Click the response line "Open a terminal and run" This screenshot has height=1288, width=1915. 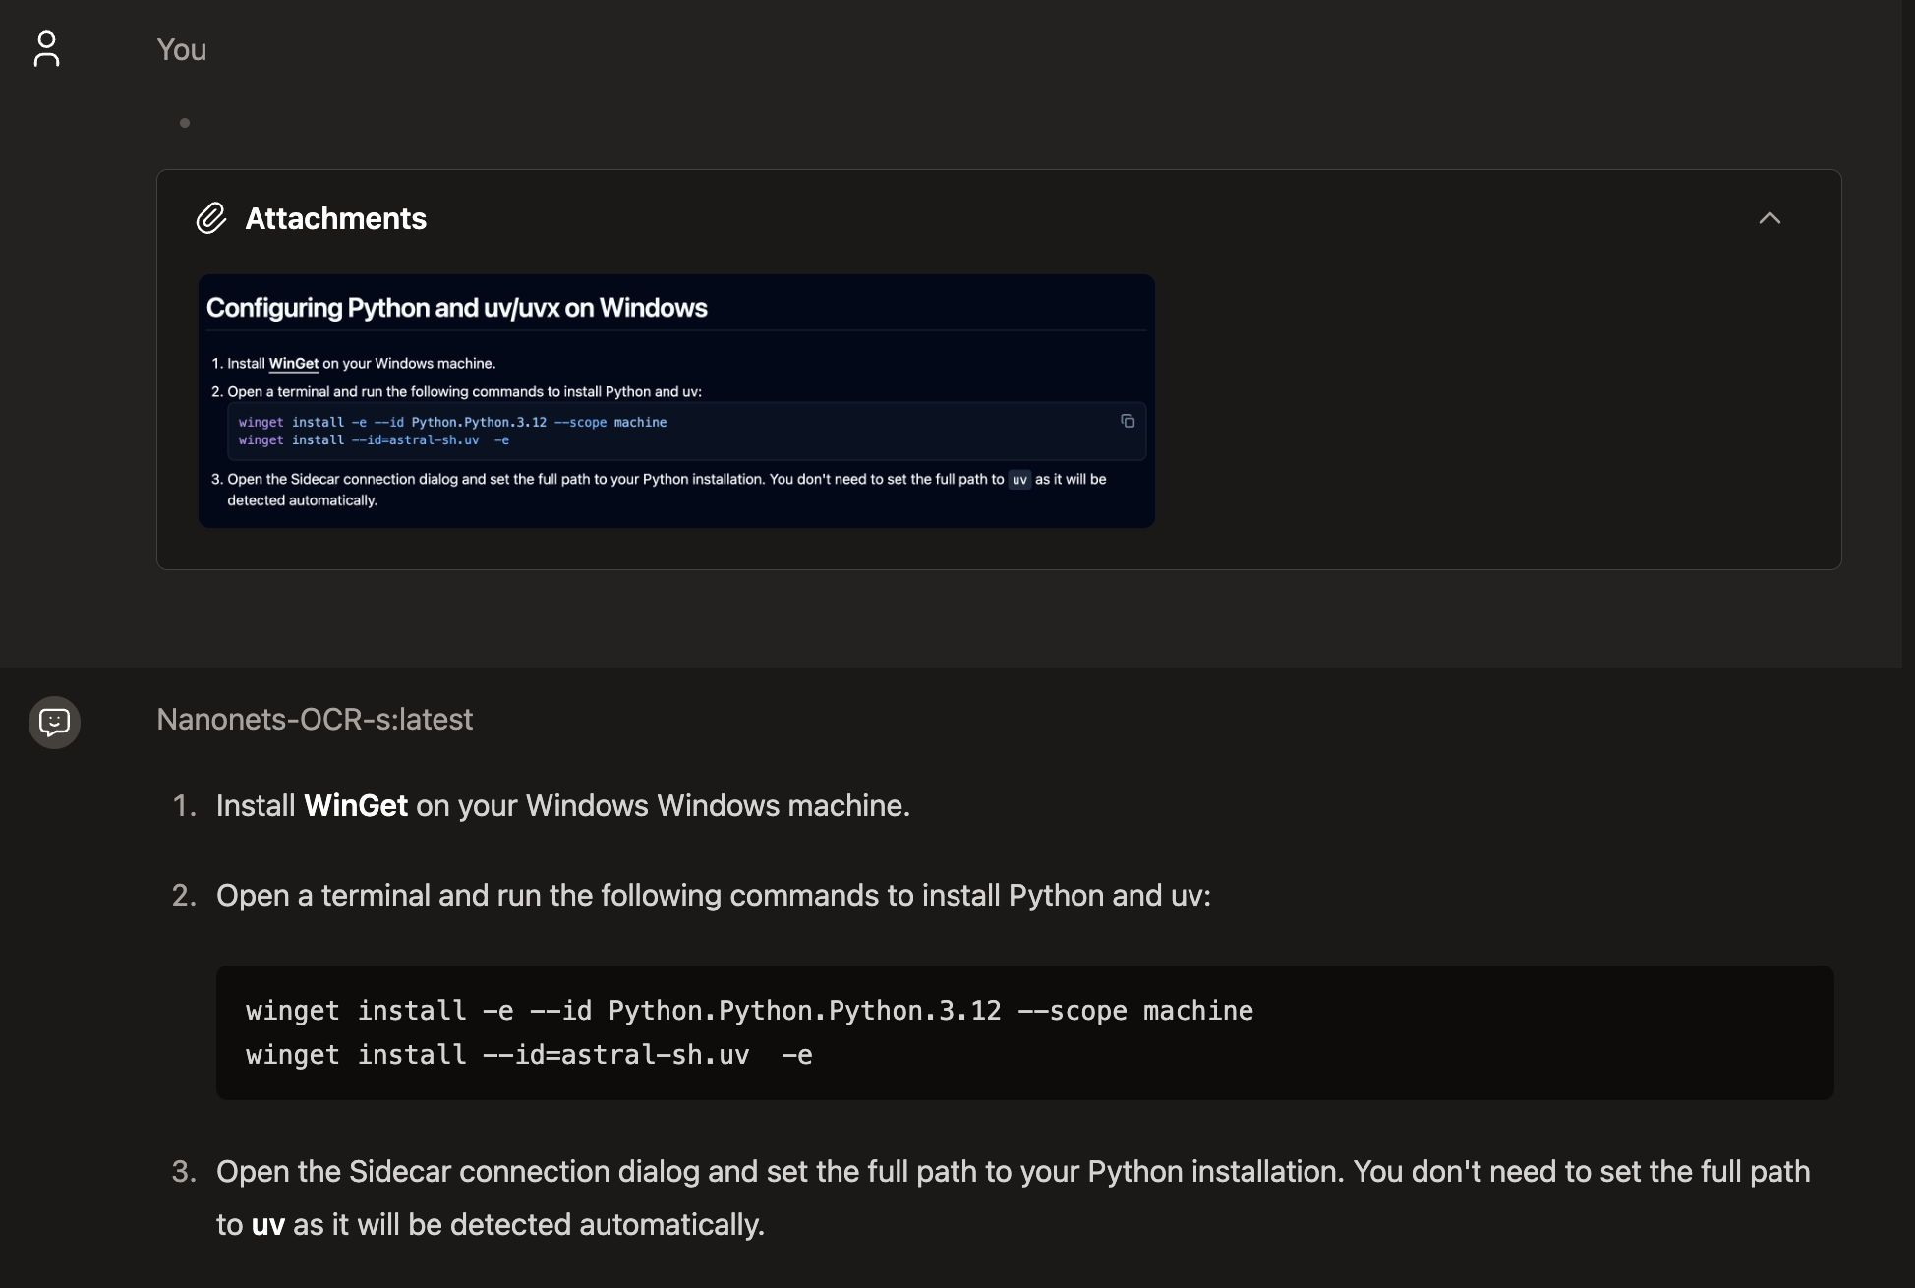[714, 895]
